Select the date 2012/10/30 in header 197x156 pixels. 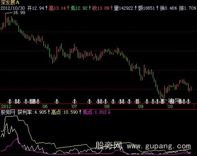click(13, 8)
